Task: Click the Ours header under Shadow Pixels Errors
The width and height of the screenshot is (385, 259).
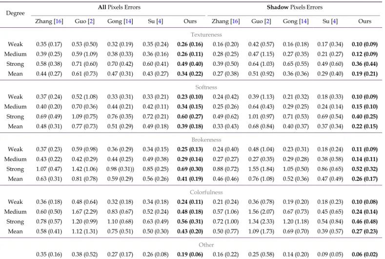Action: pos(365,21)
